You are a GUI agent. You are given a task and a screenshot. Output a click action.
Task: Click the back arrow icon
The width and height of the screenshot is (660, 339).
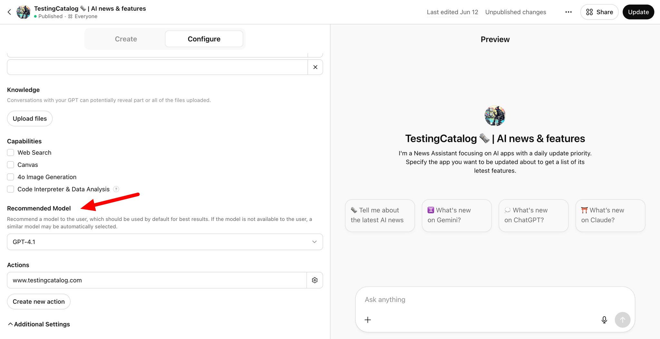tap(9, 12)
